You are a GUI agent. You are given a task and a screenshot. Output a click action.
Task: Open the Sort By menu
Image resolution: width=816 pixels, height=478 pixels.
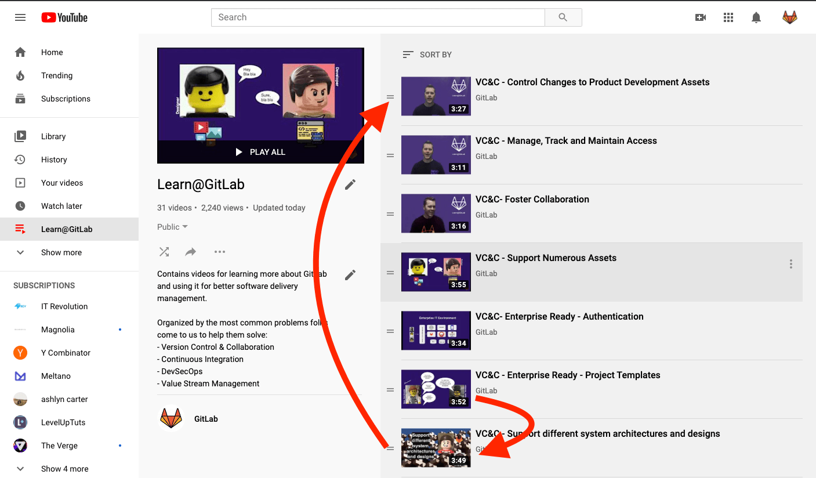click(427, 55)
